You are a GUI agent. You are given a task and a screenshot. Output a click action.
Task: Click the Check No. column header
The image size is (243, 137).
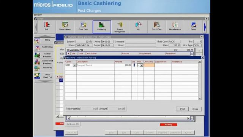(x=148, y=62)
